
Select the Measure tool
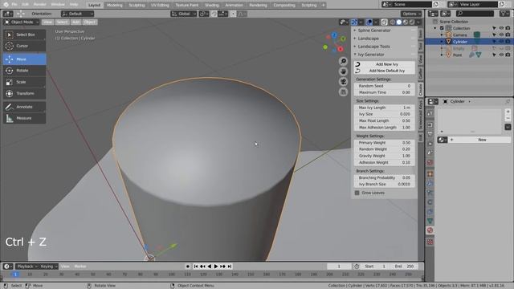coord(25,118)
